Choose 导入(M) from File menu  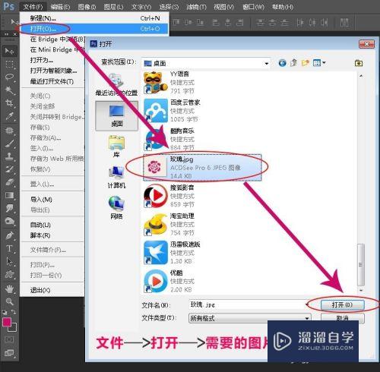(x=41, y=200)
